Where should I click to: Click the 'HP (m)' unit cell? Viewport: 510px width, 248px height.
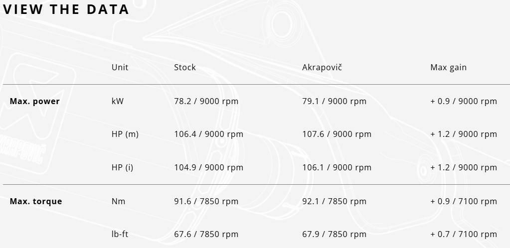[x=125, y=134]
